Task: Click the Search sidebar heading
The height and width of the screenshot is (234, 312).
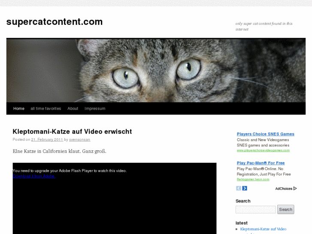Action: point(243,201)
